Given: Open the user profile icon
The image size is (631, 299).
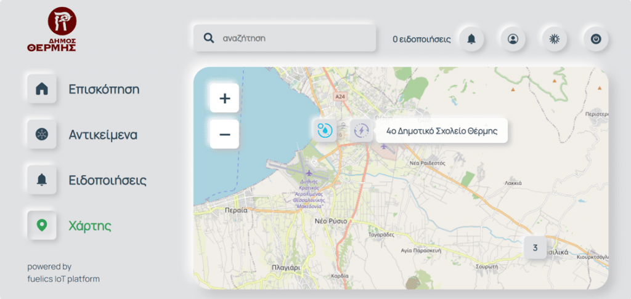Looking at the screenshot, I should (x=513, y=39).
